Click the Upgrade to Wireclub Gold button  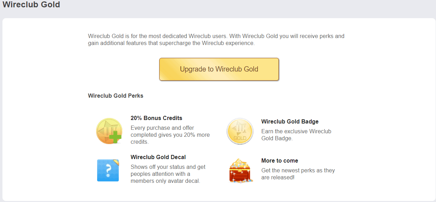click(219, 69)
